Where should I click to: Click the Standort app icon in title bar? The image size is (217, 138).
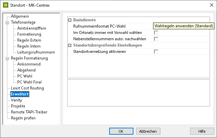pos(5,5)
